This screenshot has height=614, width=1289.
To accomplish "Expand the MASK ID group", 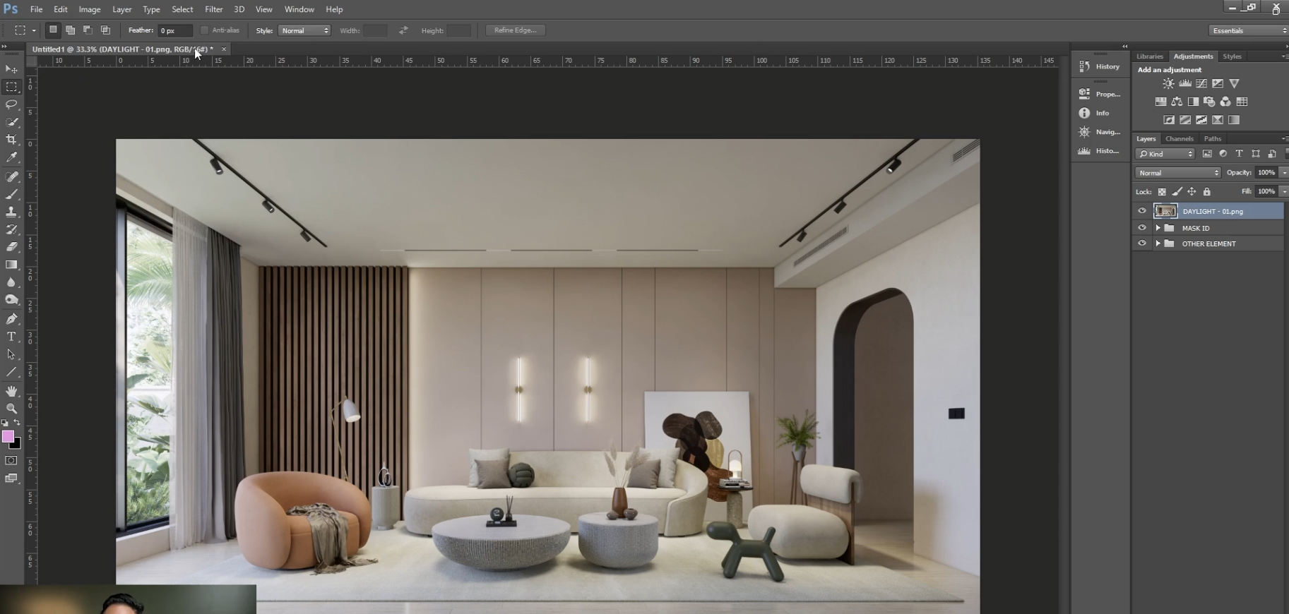I will [1158, 228].
